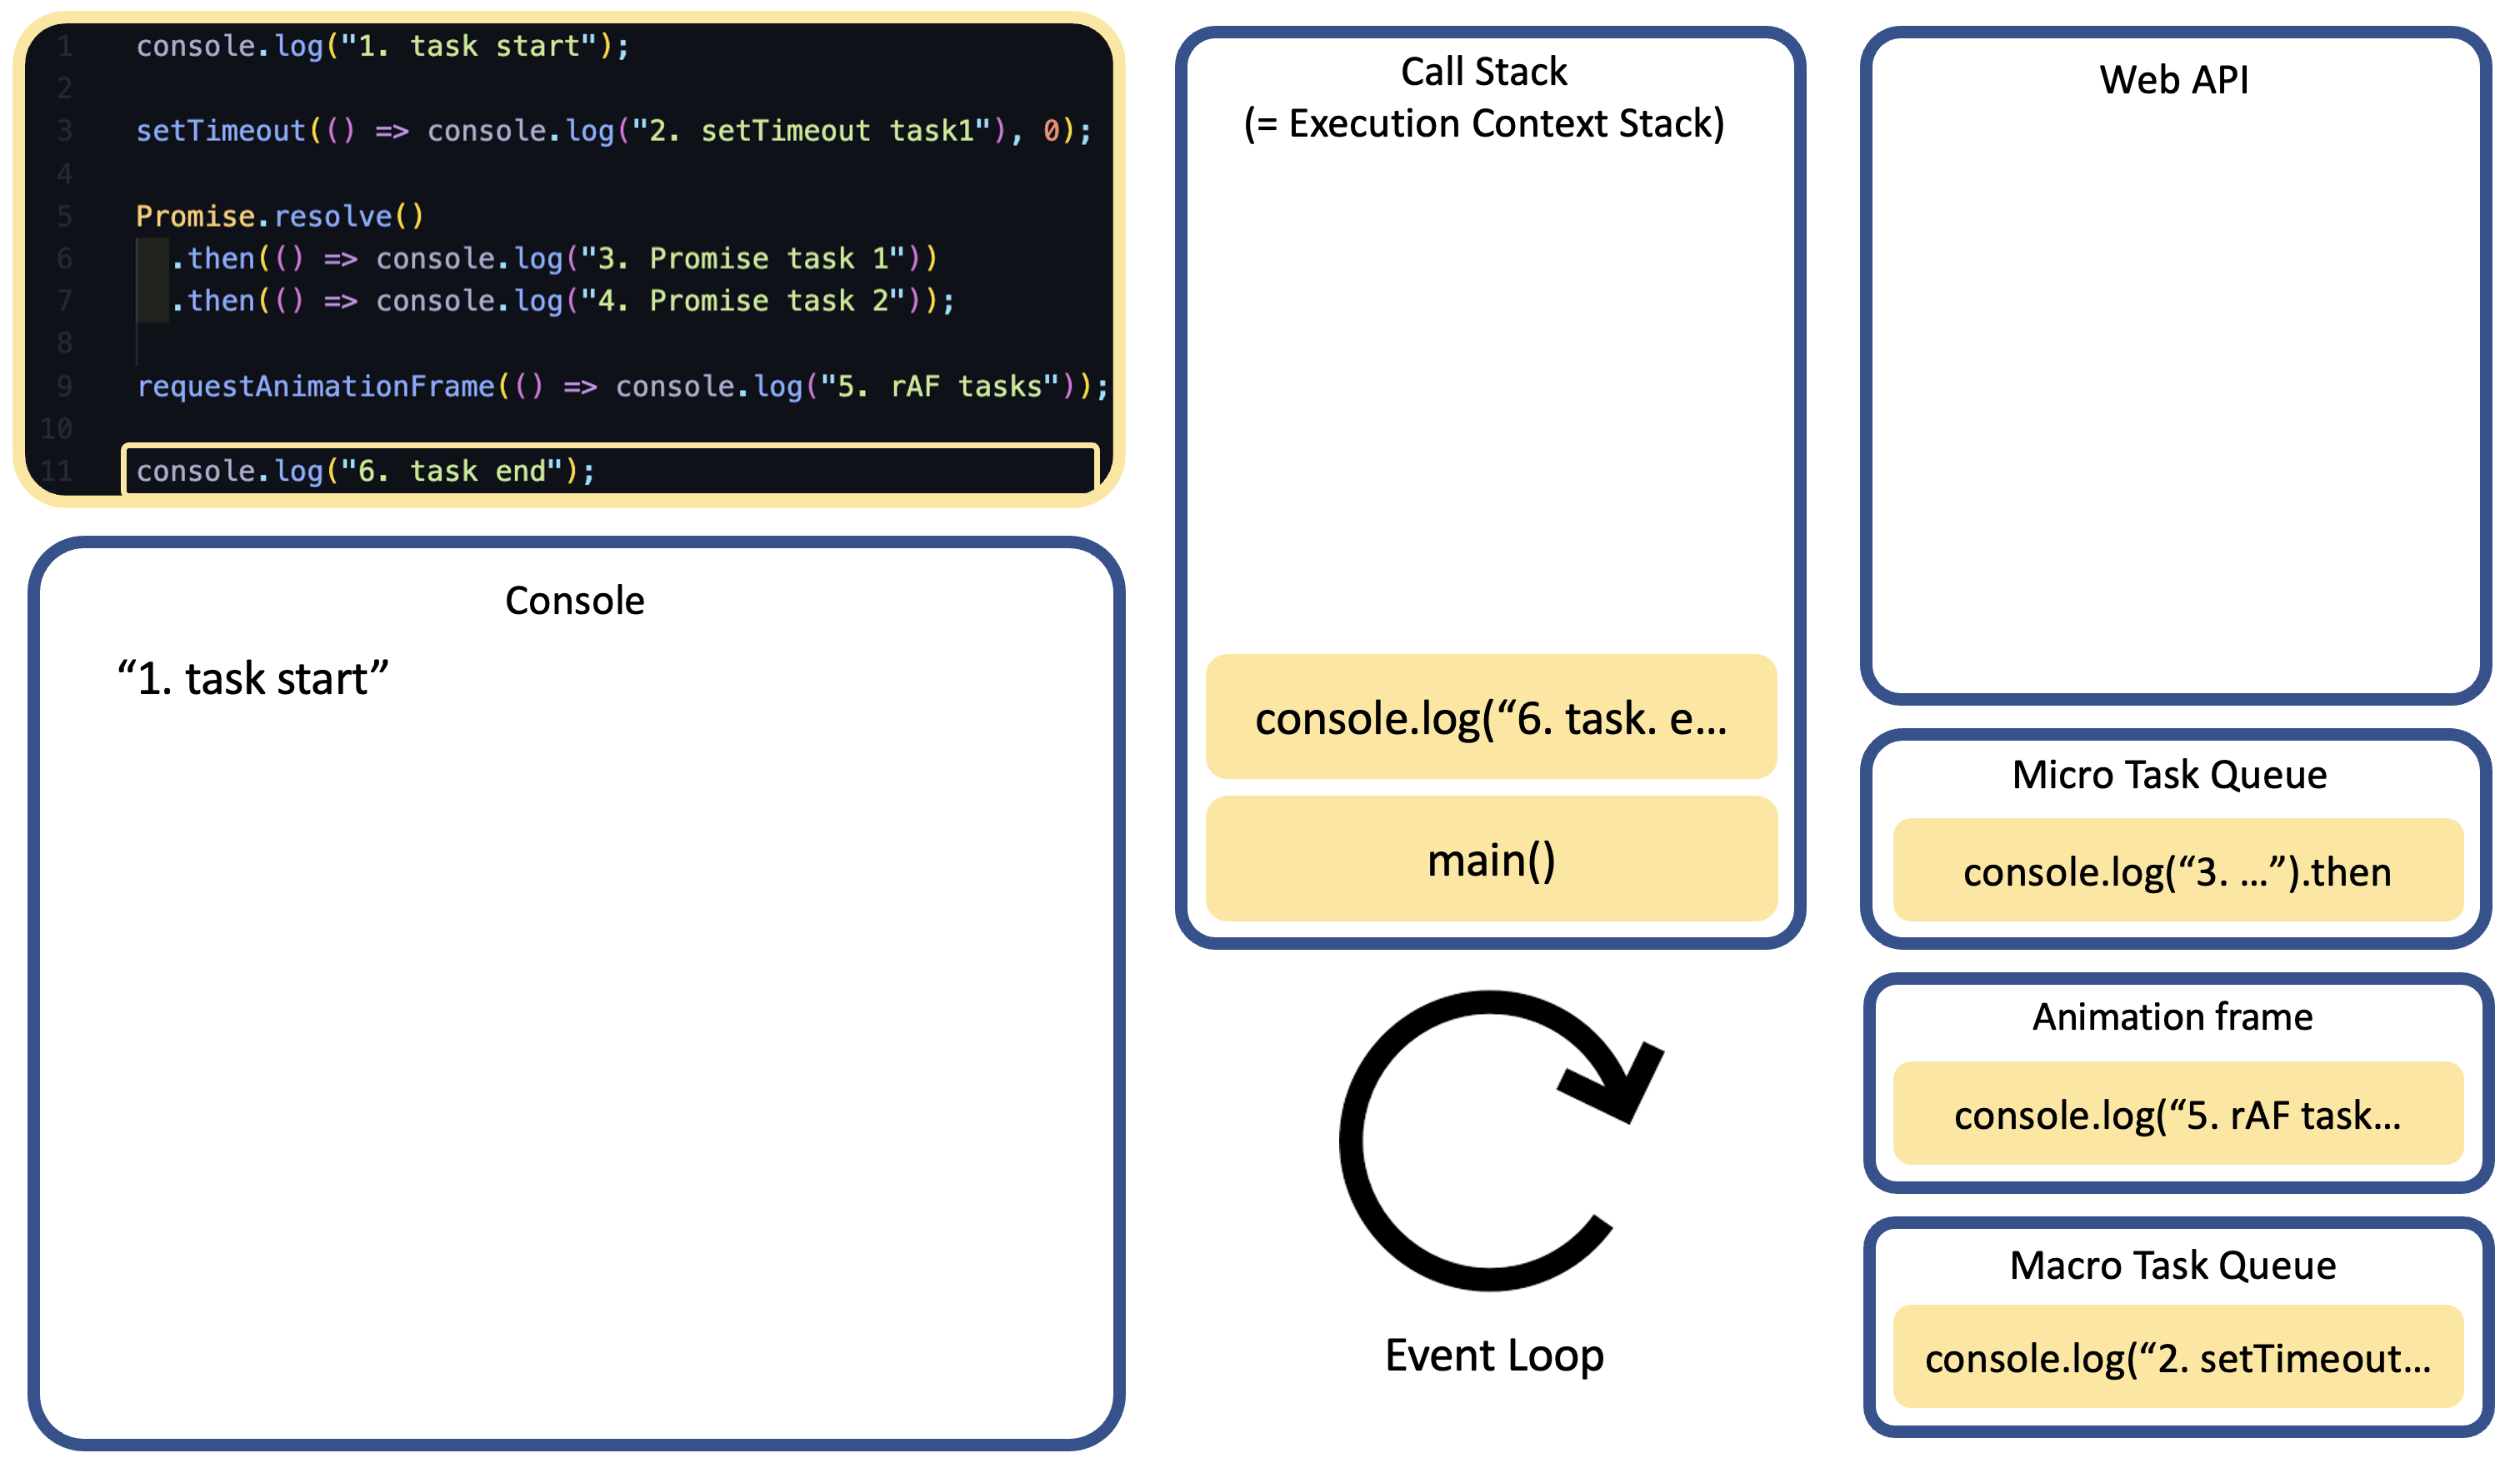Click the "(= Execution Context Stack)" subtitle
The height and width of the screenshot is (1468, 2520).
[1485, 124]
